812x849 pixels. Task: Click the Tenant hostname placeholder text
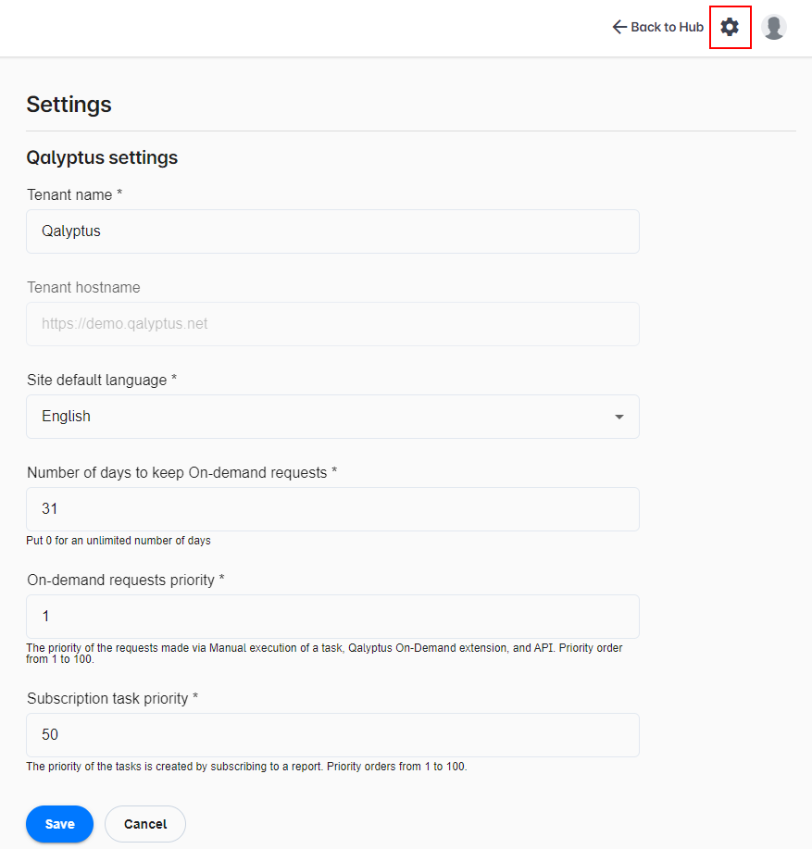(x=124, y=324)
